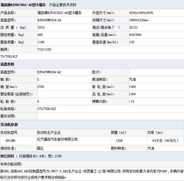Click the 前悬/后悬(mm) label
The image size is (184, 181).
(x=104, y=35)
